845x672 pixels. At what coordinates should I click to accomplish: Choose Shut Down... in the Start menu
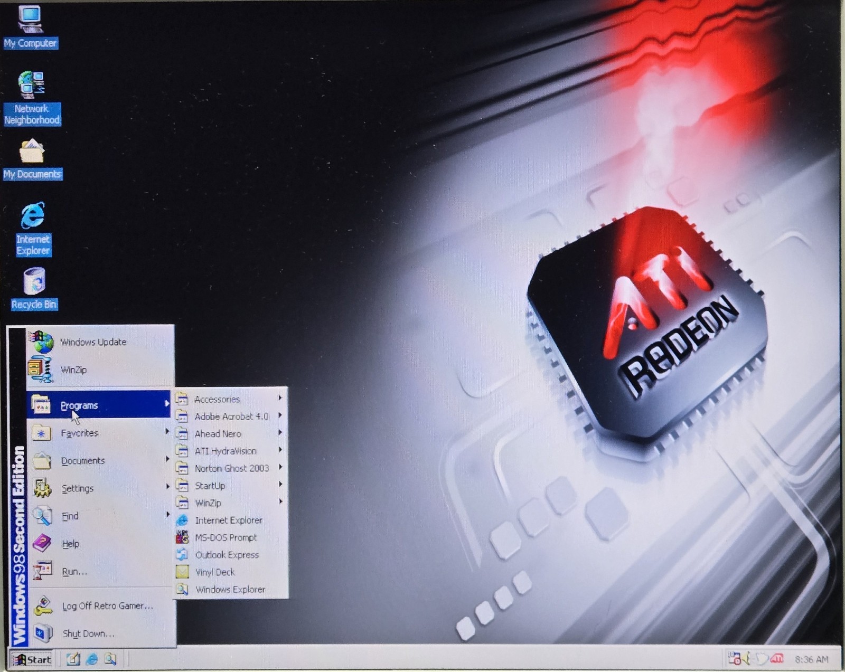(x=100, y=633)
